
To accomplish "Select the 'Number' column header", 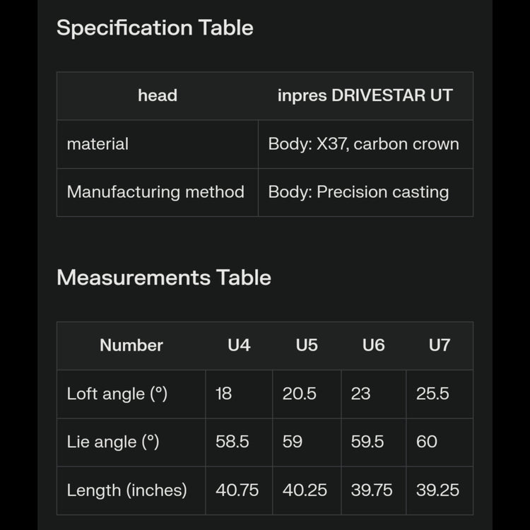I will pyautogui.click(x=131, y=346).
